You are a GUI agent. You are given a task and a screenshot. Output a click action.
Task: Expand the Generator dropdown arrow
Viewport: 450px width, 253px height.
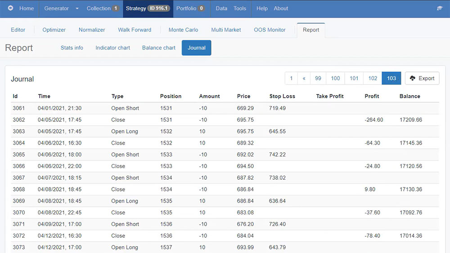pyautogui.click(x=77, y=9)
